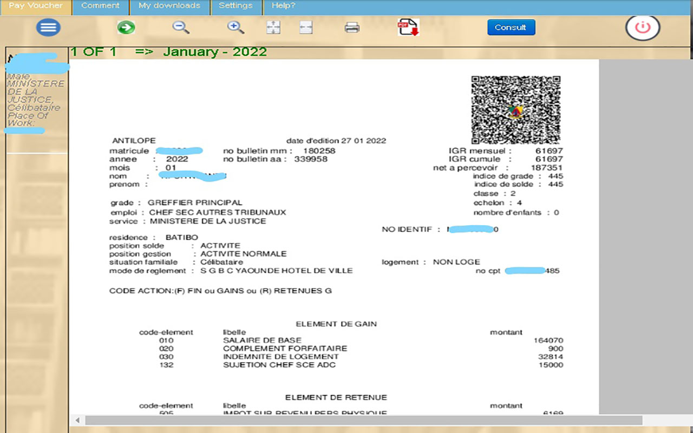The height and width of the screenshot is (433, 693).
Task: Go to My downloads tab
Action: click(169, 6)
